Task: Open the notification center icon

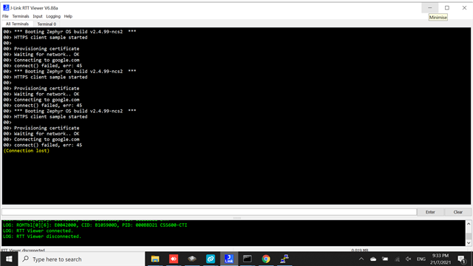Action: click(461, 259)
